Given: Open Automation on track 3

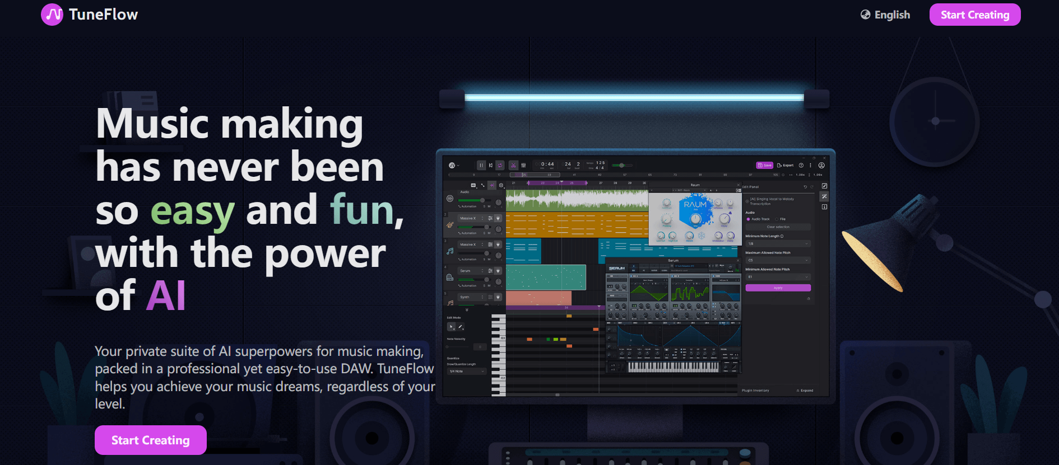Looking at the screenshot, I should click(467, 259).
